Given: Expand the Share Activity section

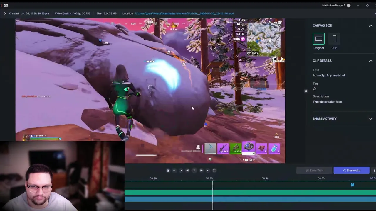Looking at the screenshot, I should click(371, 118).
